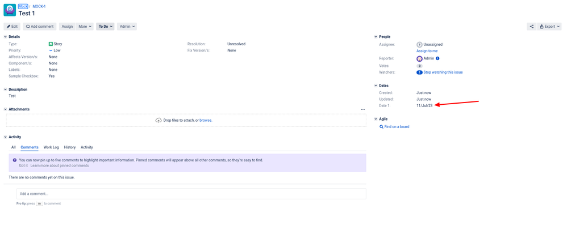This screenshot has width=567, height=230.
Task: Open the MOCK-1 issue key link
Action: click(x=39, y=6)
